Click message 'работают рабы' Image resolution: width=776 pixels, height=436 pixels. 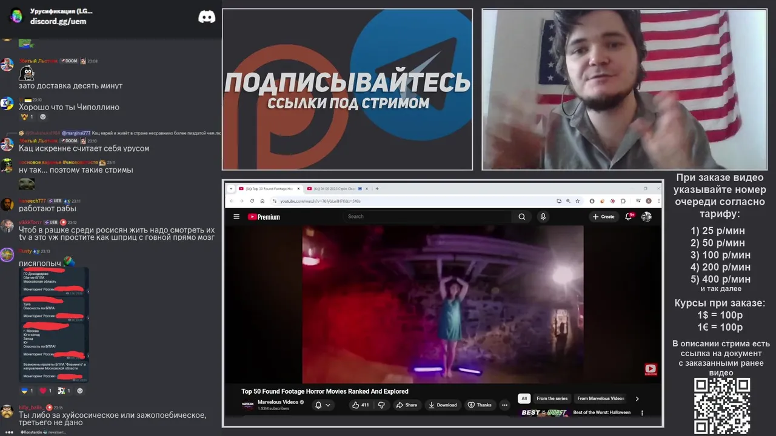click(47, 208)
